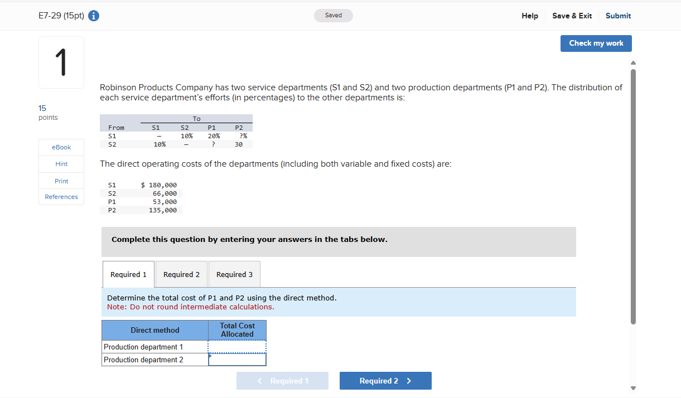681x398 pixels.
Task: Click the 53,000 P1 cost value
Action: (165, 202)
